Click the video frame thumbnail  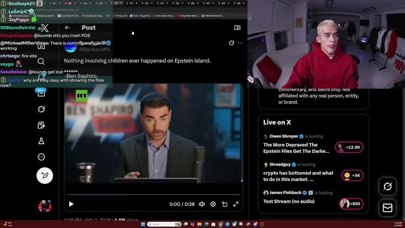tap(153, 133)
